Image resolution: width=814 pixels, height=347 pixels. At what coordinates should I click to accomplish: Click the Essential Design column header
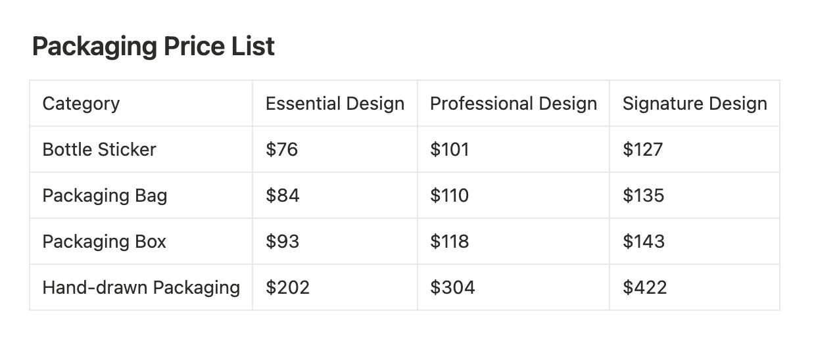[335, 104]
